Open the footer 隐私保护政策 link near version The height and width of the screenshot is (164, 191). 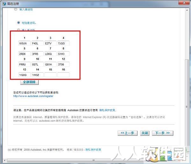tap(93, 150)
